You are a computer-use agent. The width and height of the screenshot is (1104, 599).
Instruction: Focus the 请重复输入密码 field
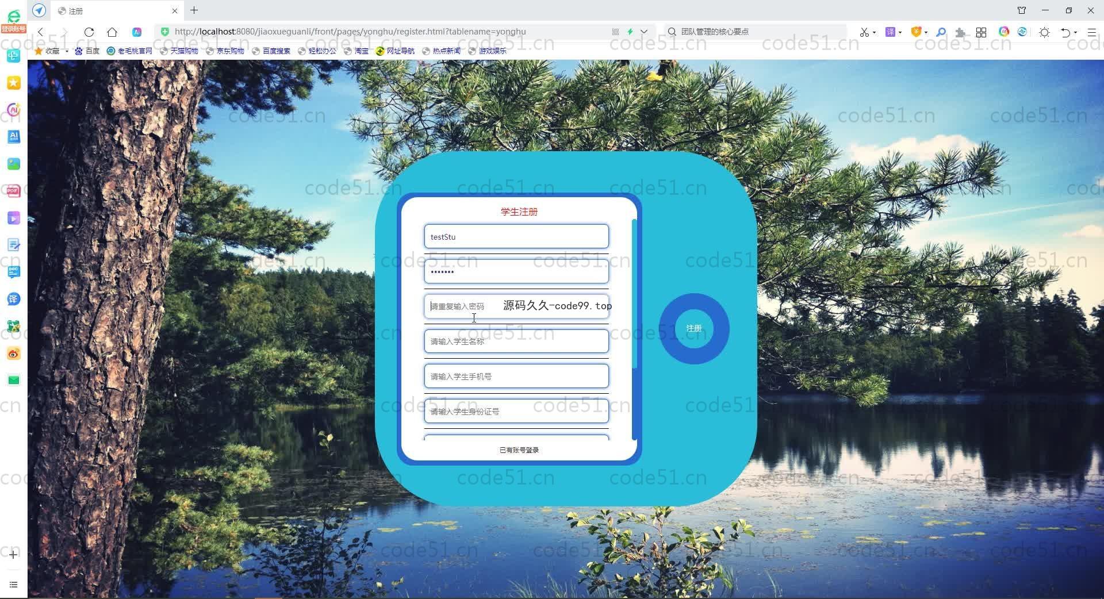(516, 306)
